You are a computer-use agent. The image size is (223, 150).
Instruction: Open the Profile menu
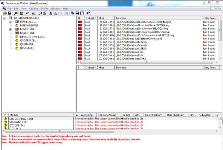[x=44, y=8]
